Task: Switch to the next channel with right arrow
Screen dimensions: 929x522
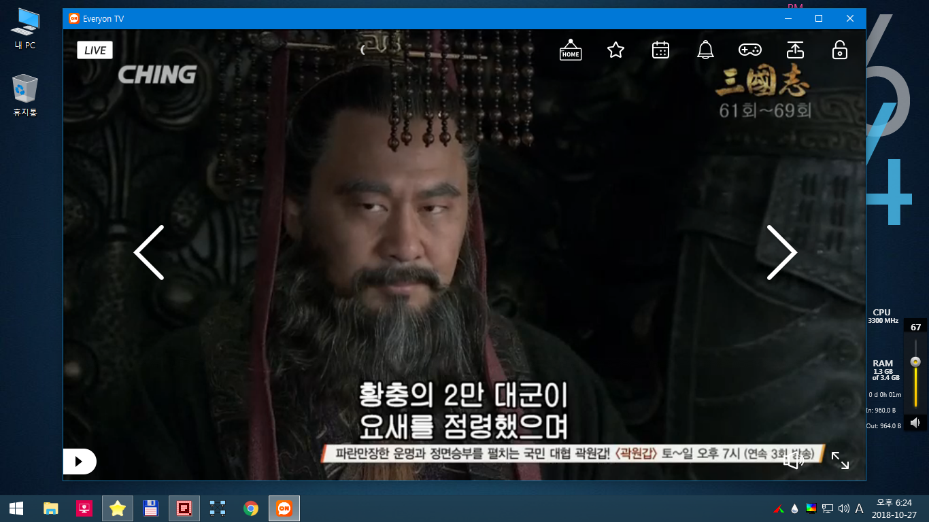Action: (781, 252)
